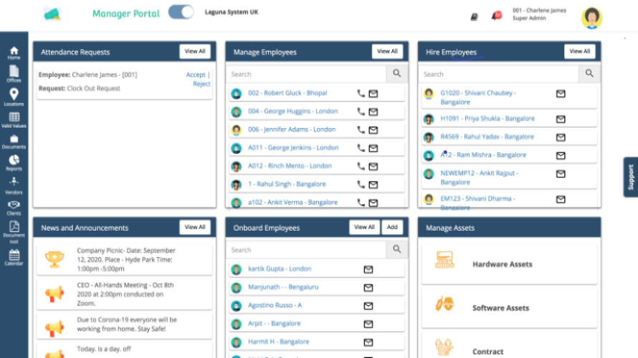Email kartik Gupta - London
The image size is (638, 358).
pos(368,269)
